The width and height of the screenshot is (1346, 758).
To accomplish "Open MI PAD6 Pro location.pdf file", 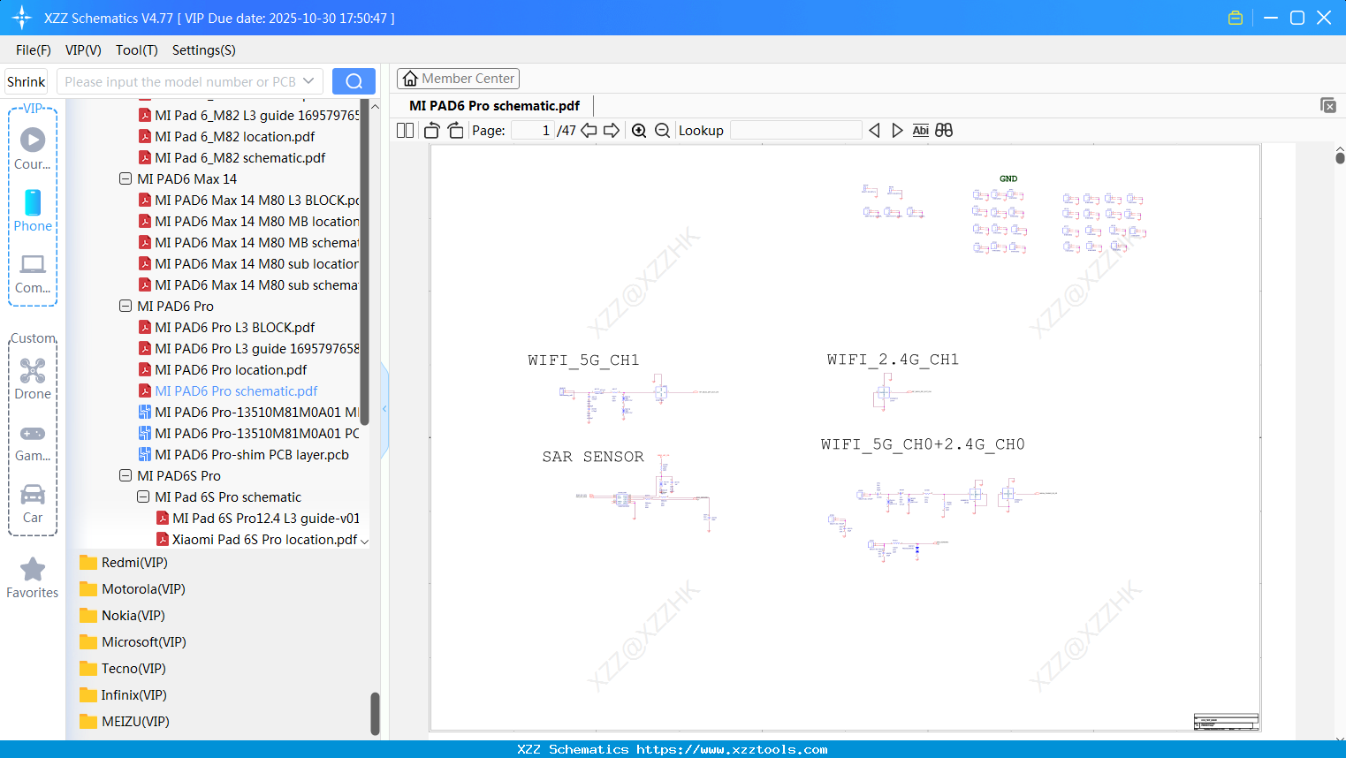I will 231,370.
